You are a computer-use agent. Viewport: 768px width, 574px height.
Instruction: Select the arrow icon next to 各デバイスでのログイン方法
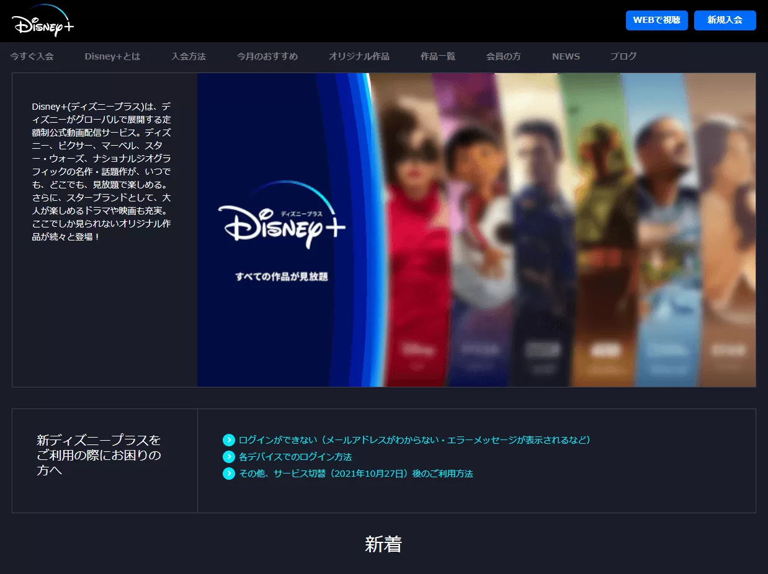point(228,457)
